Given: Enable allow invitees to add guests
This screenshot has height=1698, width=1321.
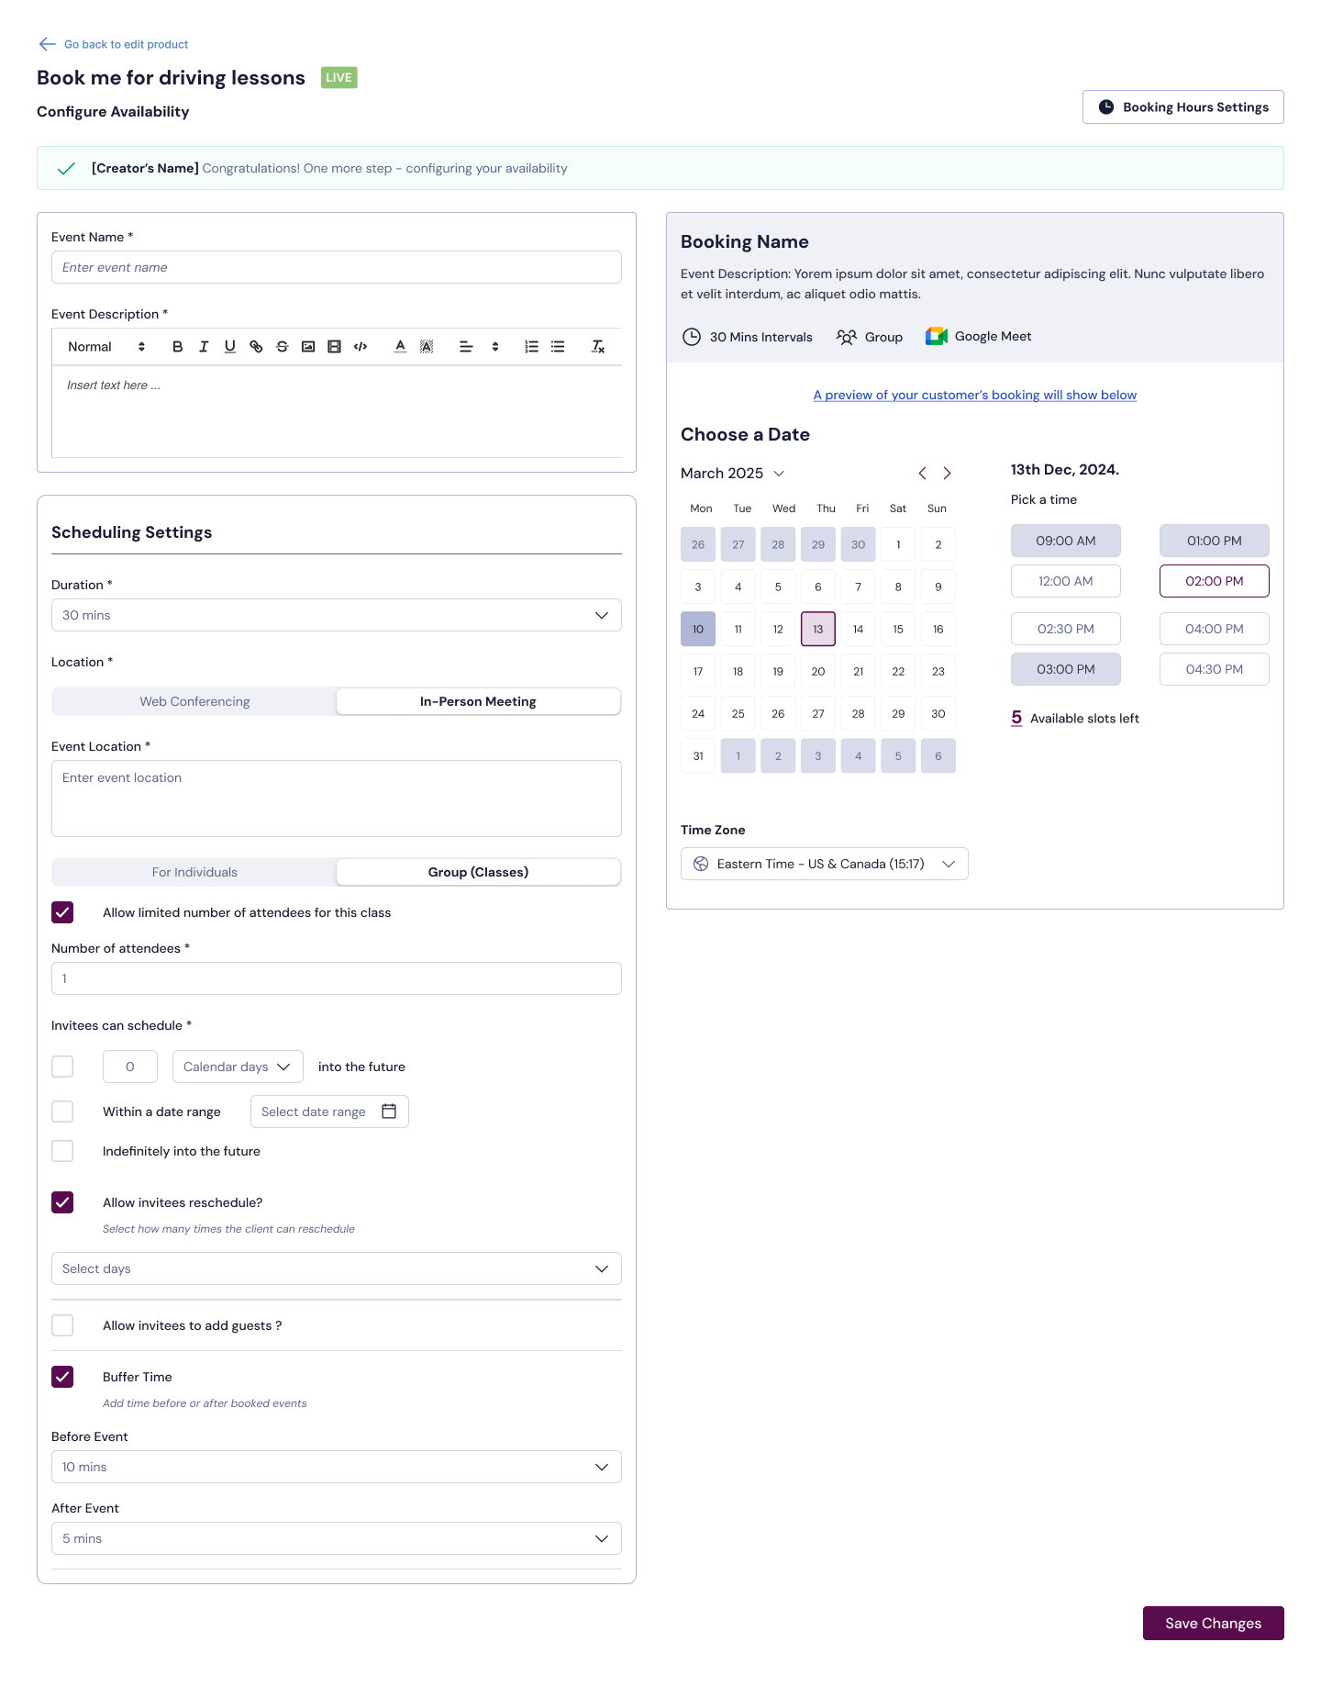Looking at the screenshot, I should 62,1325.
